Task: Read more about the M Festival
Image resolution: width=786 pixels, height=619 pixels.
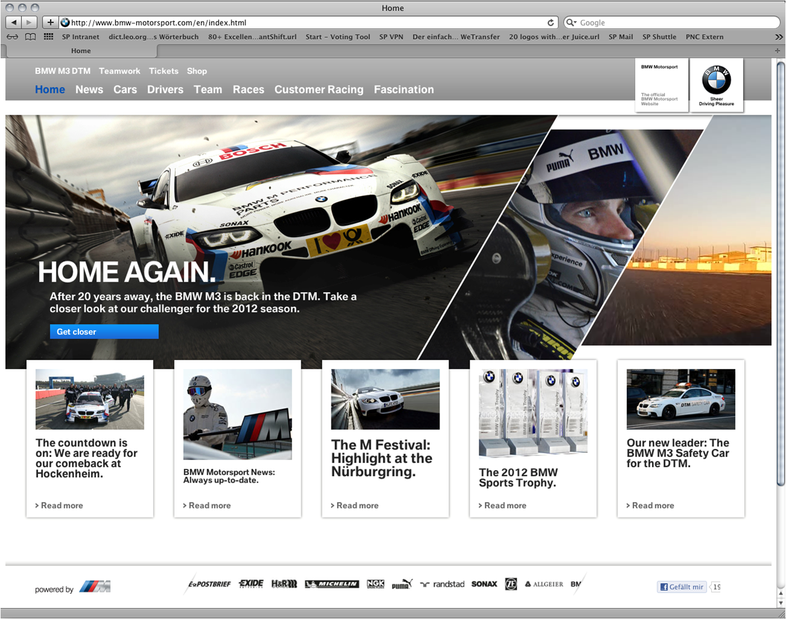Action: pyautogui.click(x=357, y=506)
